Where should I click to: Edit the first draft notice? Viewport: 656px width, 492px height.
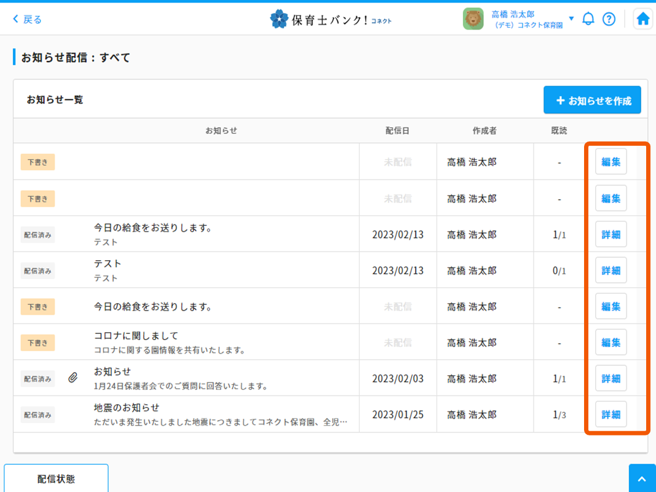click(x=611, y=162)
